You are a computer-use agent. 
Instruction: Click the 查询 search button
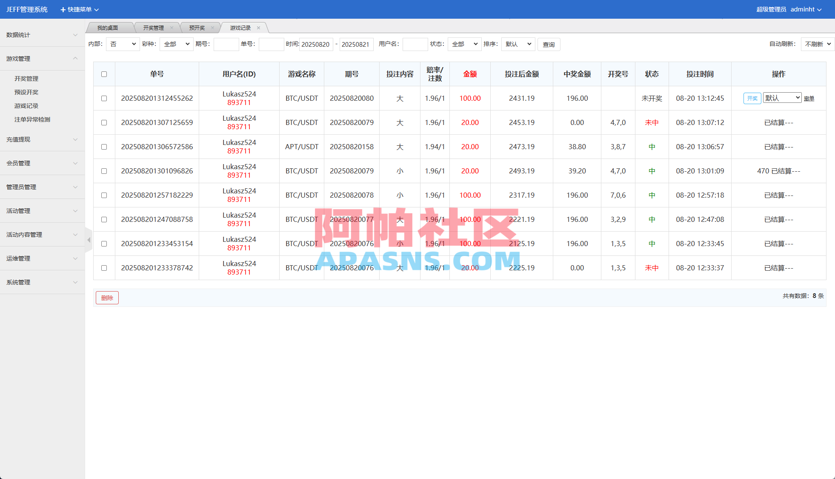pos(549,45)
